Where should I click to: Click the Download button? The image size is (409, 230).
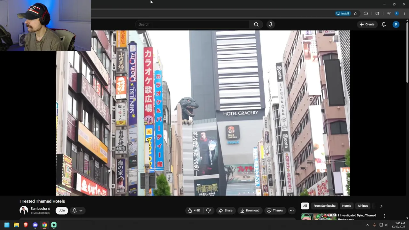(x=250, y=211)
